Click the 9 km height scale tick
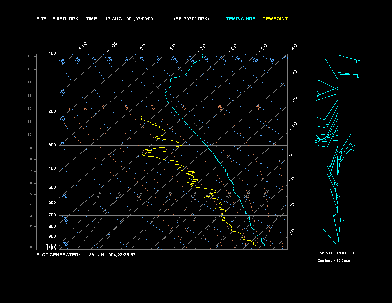 tap(31, 148)
